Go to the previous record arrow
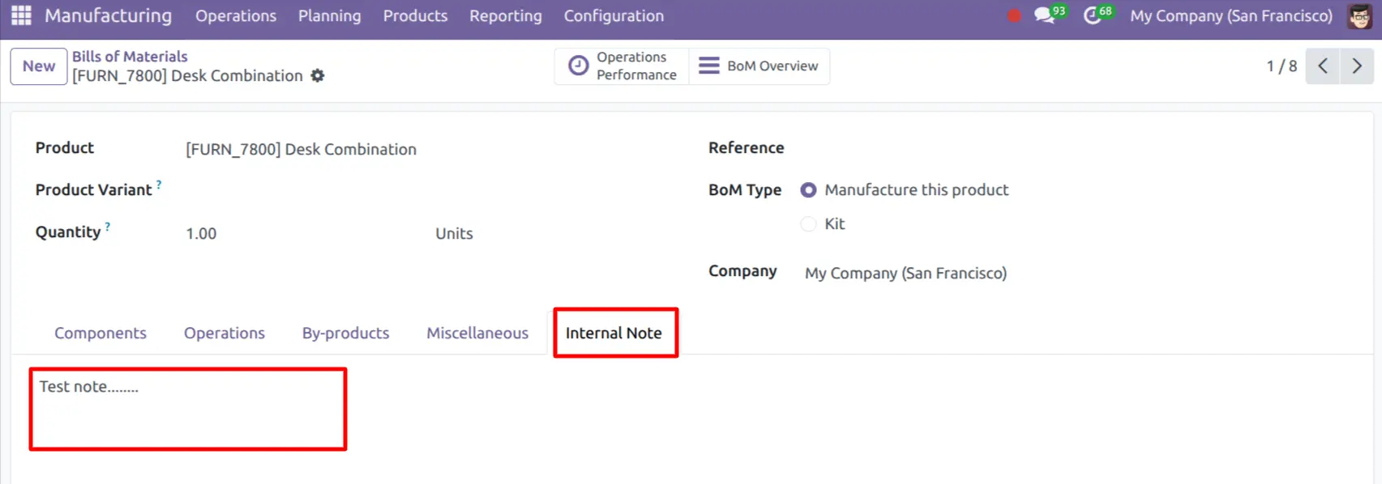The height and width of the screenshot is (484, 1382). (x=1323, y=66)
